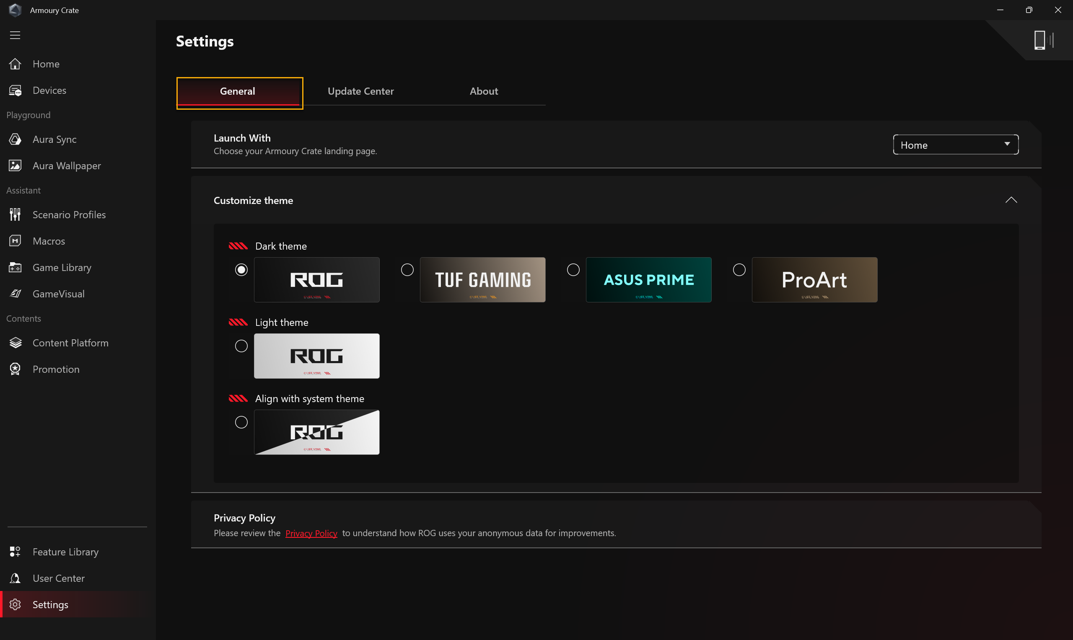Select the ASUS Prime theme radio button
Image resolution: width=1073 pixels, height=640 pixels.
pos(573,270)
